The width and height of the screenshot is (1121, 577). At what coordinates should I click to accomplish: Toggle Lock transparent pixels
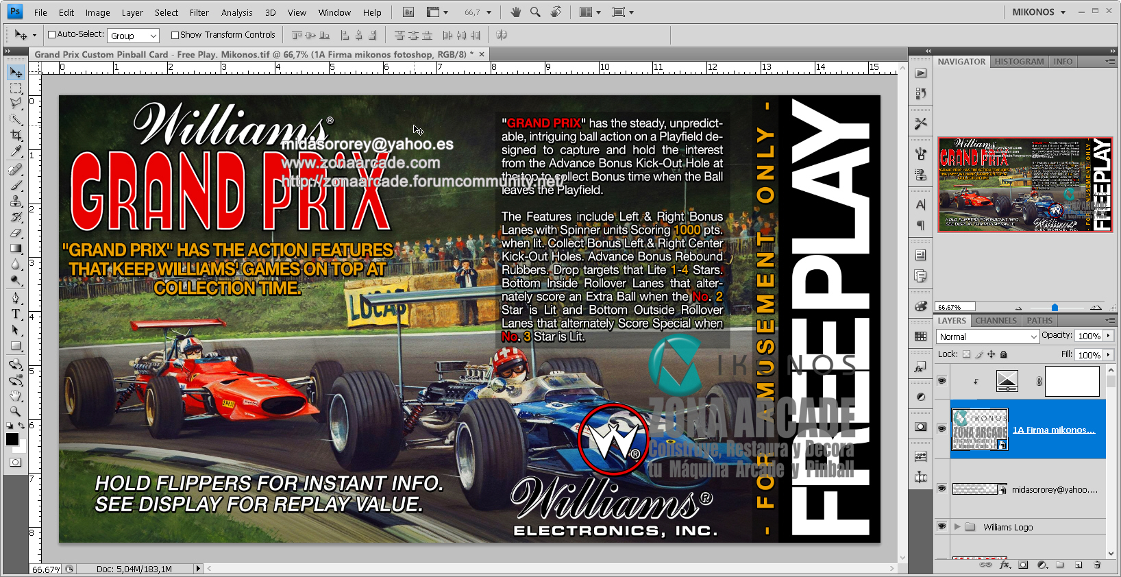click(966, 354)
